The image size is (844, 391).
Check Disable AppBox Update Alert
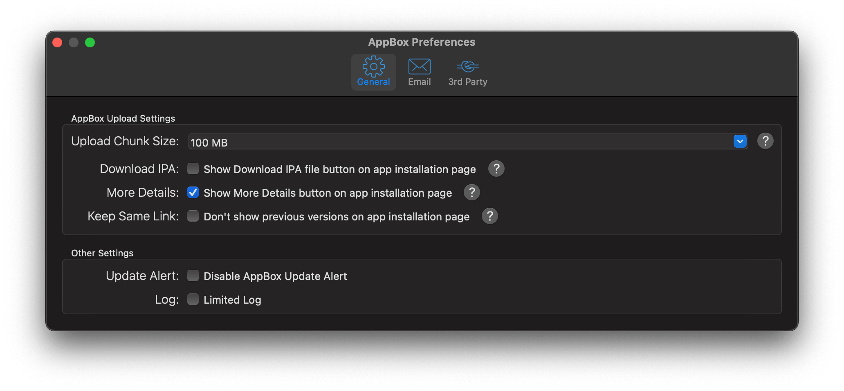pos(193,275)
